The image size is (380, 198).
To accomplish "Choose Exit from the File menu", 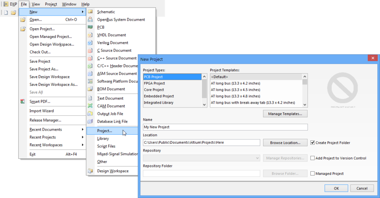I will click(52, 154).
